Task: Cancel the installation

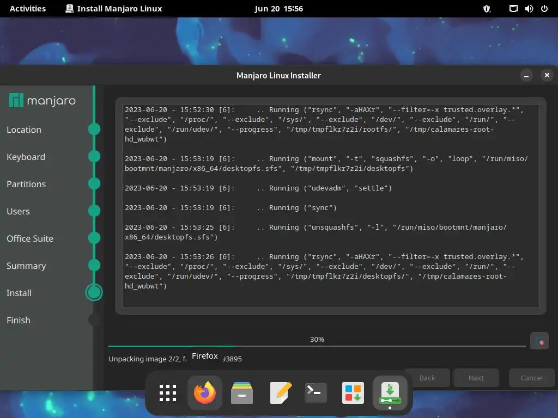Action: coord(532,378)
